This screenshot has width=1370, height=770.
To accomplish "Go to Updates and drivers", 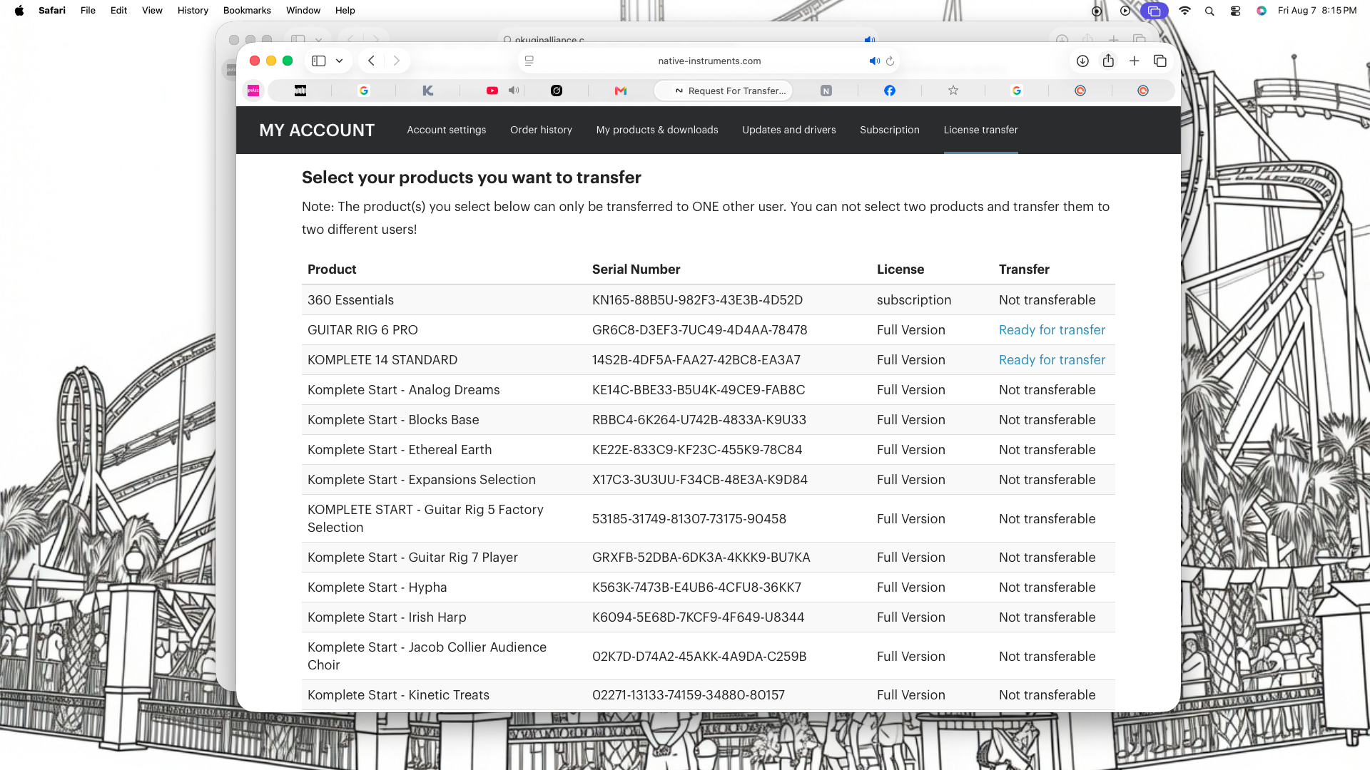I will 789,130.
